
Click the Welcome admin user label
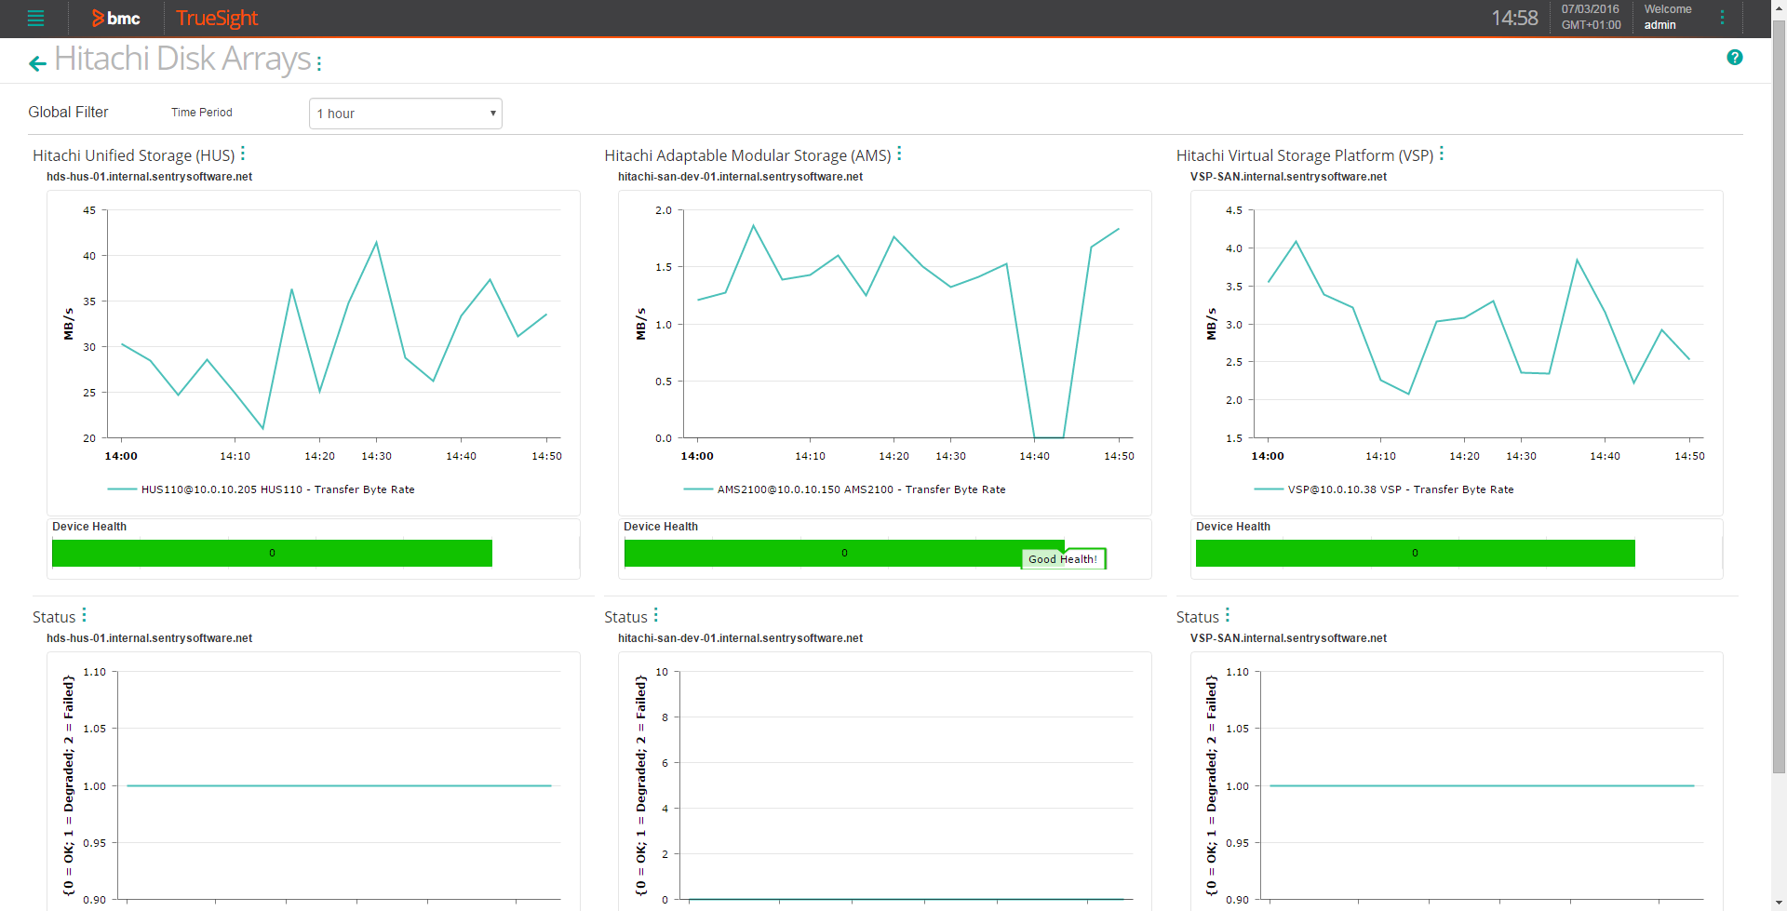tap(1668, 17)
